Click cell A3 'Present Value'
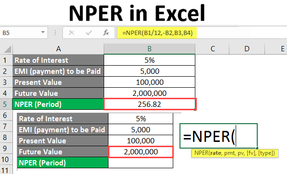287x174 pixels. 58,82
